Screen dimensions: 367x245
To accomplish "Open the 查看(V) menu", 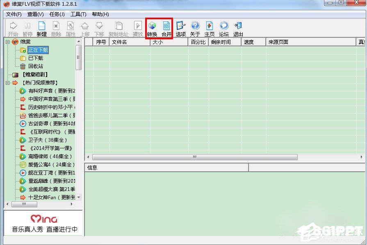I will pyautogui.click(x=35, y=14).
